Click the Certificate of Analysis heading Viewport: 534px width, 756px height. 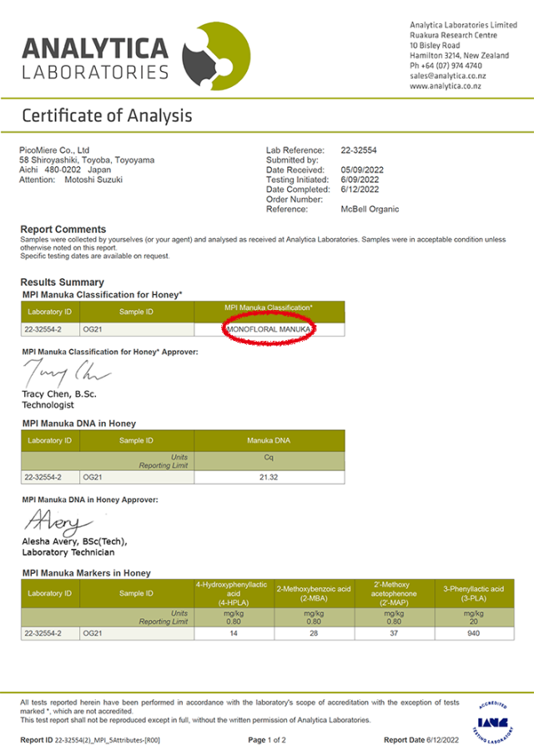(107, 116)
